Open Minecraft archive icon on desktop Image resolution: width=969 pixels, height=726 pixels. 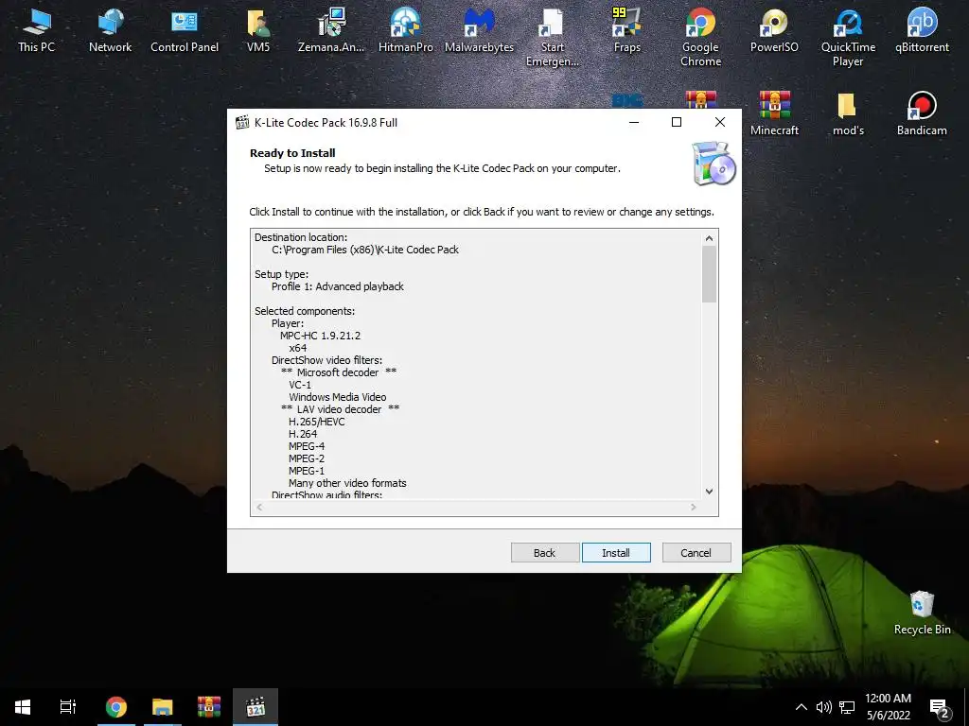[x=774, y=113]
